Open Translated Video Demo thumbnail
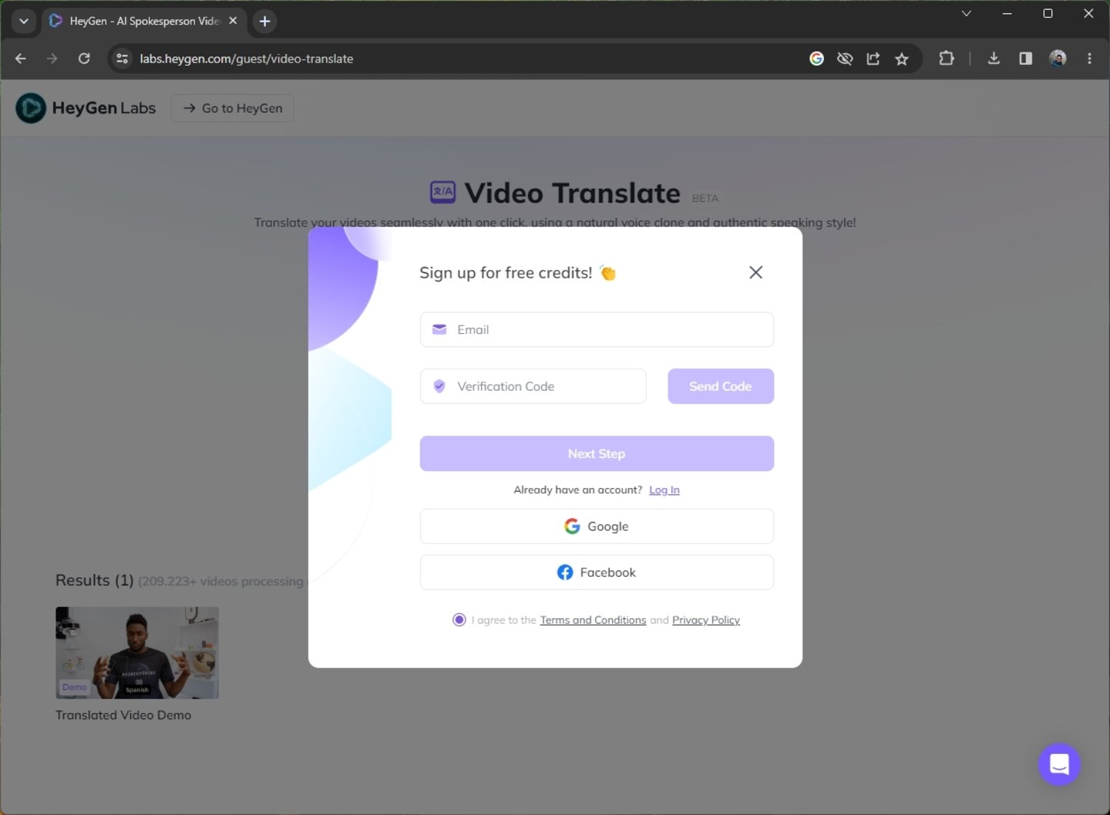The image size is (1110, 815). point(137,652)
